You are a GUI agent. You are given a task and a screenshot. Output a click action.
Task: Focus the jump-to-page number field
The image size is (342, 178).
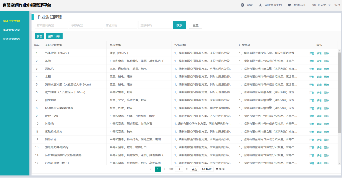[179, 169]
